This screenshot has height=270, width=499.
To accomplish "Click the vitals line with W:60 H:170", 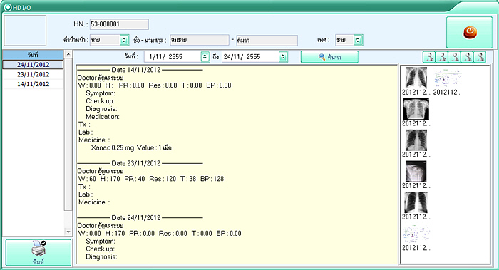I will click(x=151, y=179).
